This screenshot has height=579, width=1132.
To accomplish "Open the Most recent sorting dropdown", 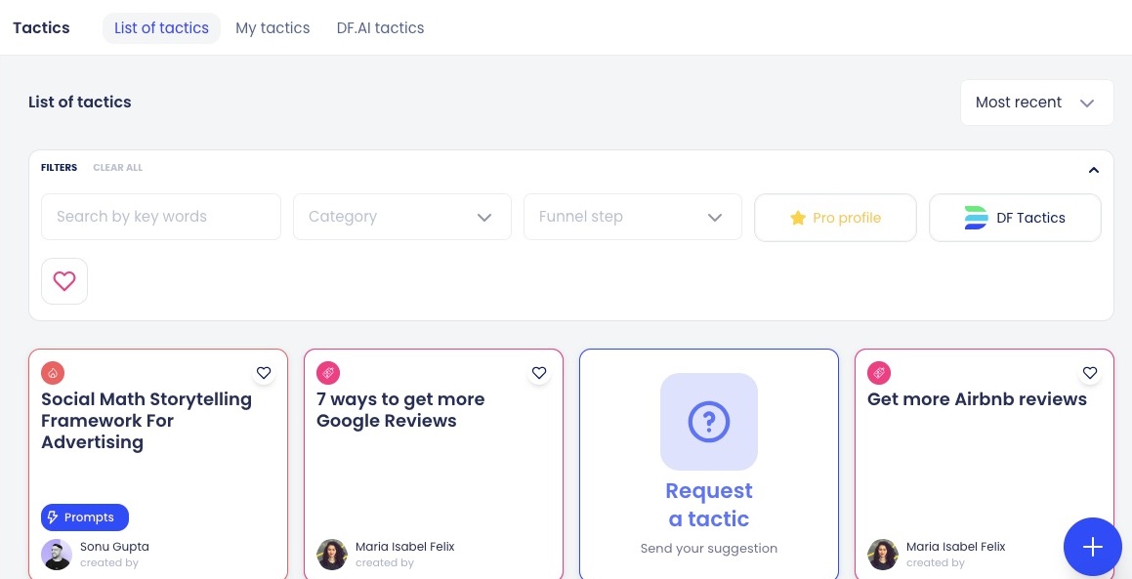I will [1037, 102].
